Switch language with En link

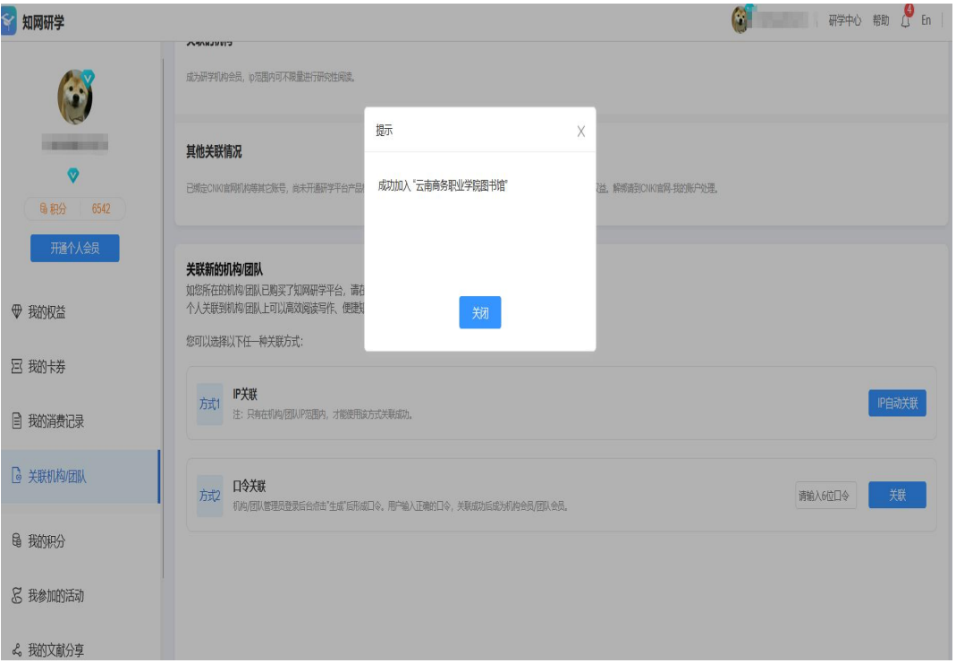tap(926, 21)
